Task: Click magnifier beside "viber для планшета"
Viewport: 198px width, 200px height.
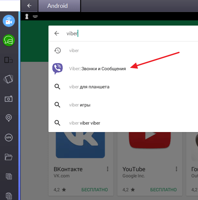Action: [57, 87]
